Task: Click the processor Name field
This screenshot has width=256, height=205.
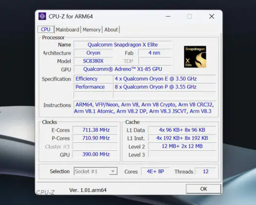Action: point(123,44)
